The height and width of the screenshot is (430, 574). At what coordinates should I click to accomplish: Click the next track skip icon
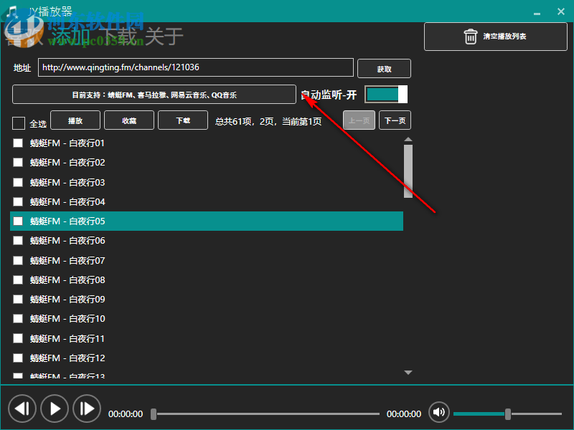tap(87, 408)
